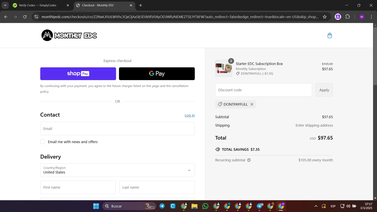Open the Chrome profile avatar M
The width and height of the screenshot is (377, 212).
coord(362,17)
